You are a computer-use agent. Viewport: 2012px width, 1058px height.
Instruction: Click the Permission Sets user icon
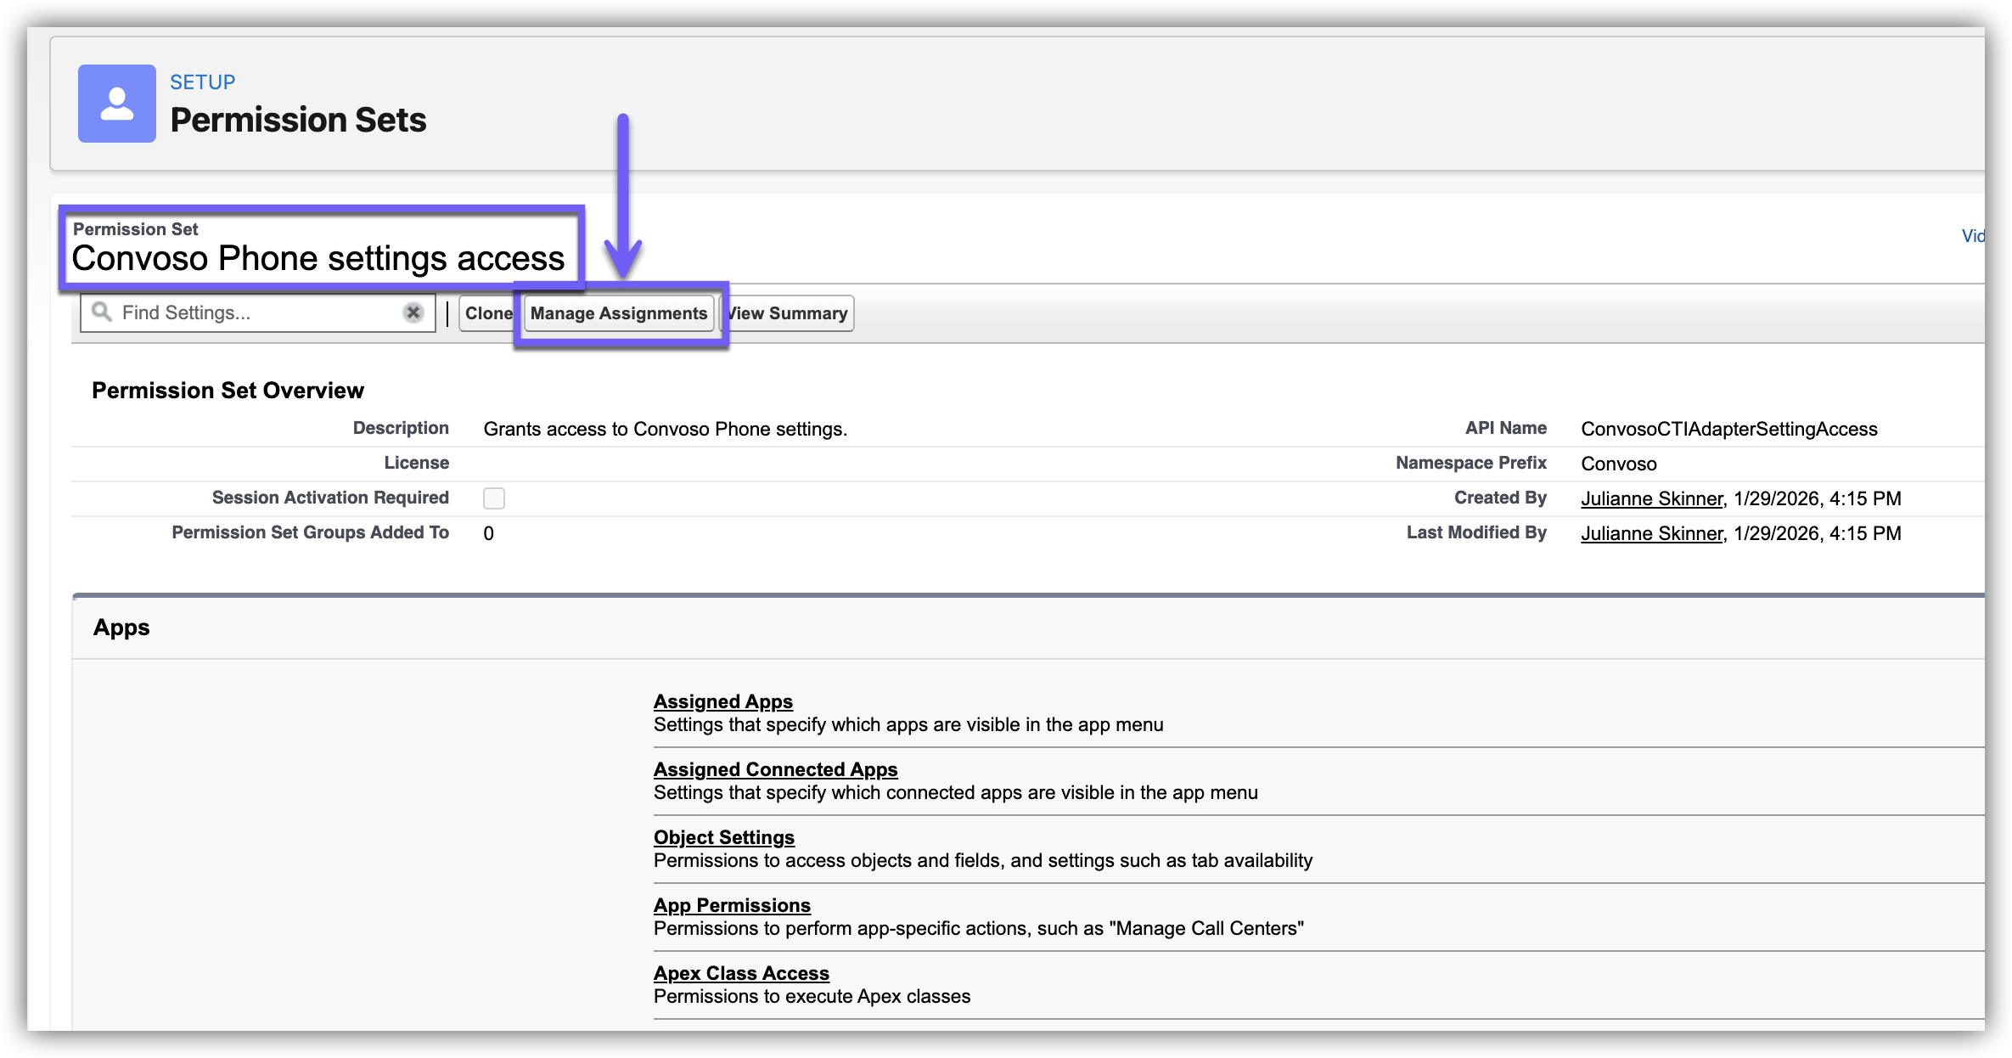click(x=116, y=104)
